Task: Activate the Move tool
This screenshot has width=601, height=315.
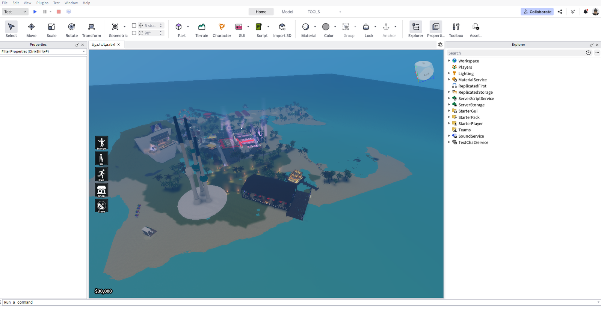Action: tap(32, 30)
